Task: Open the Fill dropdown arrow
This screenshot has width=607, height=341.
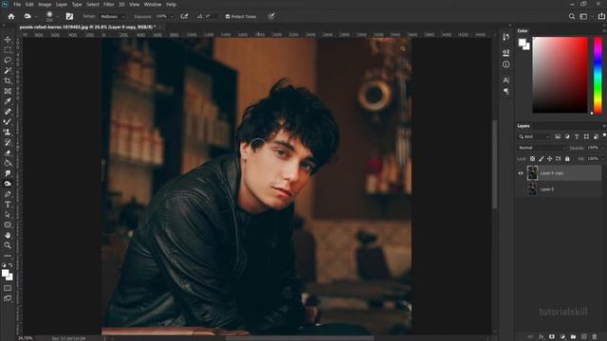Action: pos(603,159)
